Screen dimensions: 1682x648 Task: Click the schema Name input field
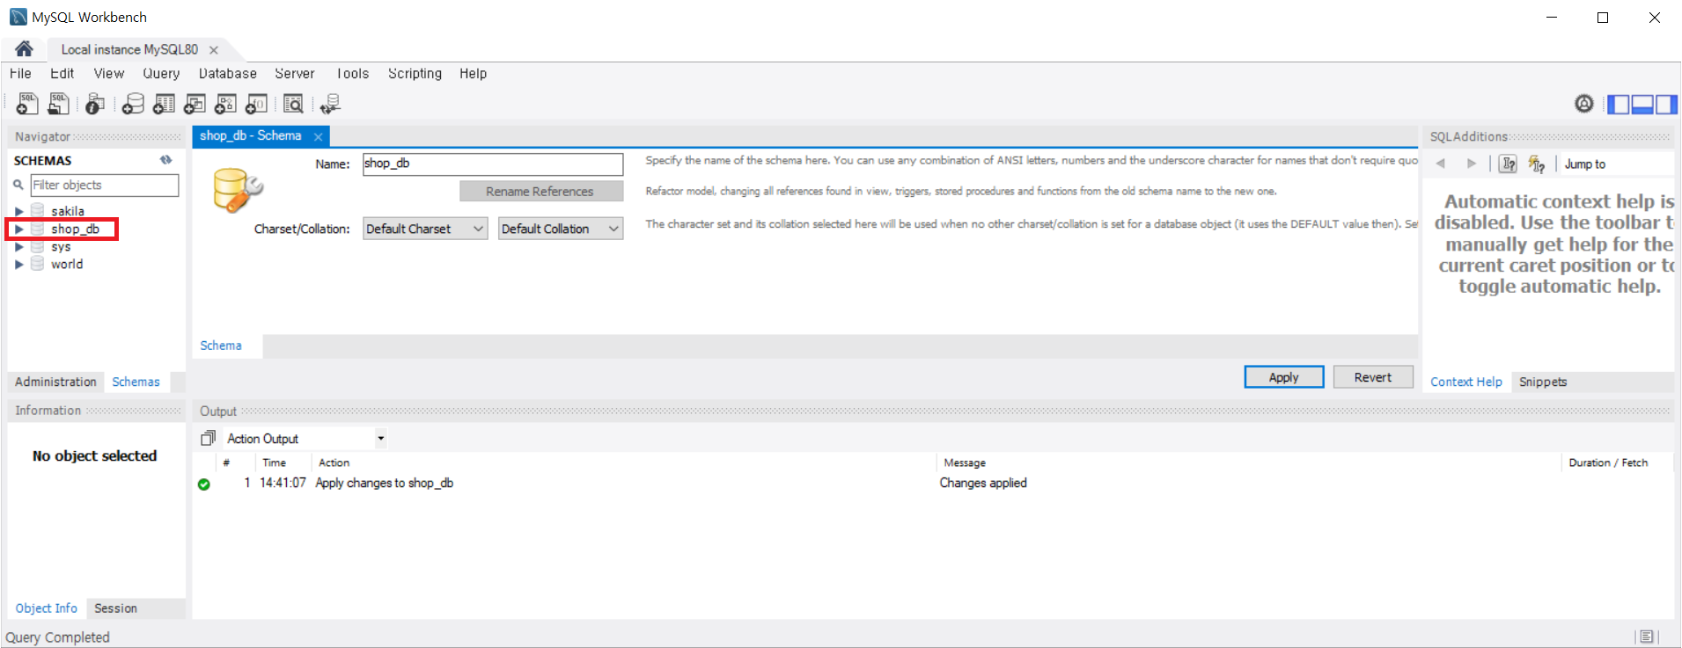(x=493, y=164)
